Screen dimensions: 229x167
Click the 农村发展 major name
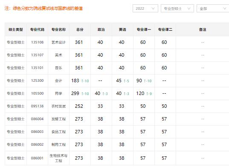click(58, 106)
